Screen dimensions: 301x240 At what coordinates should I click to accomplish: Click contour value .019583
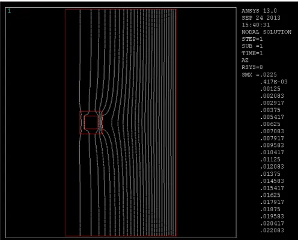(272, 217)
